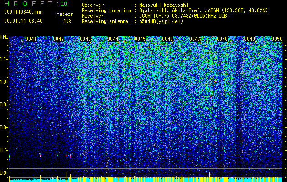This screenshot has height=182, width=287.
Task: Click the 0843 time marker
Action: (85, 39)
